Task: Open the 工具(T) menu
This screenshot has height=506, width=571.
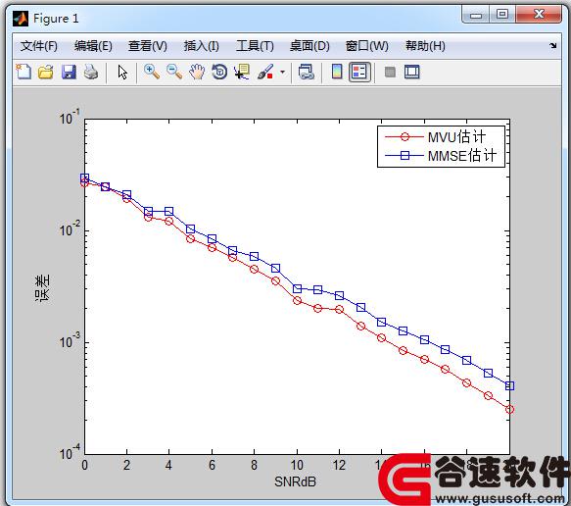Action: pos(255,46)
